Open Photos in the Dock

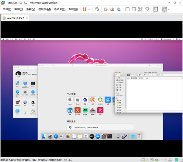pos(68,136)
